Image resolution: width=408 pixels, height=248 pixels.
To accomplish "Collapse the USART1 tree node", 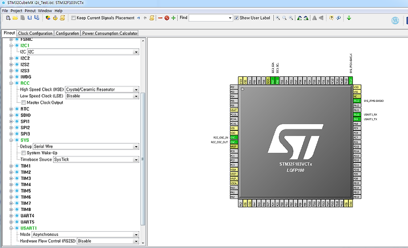I will [x=11, y=228].
